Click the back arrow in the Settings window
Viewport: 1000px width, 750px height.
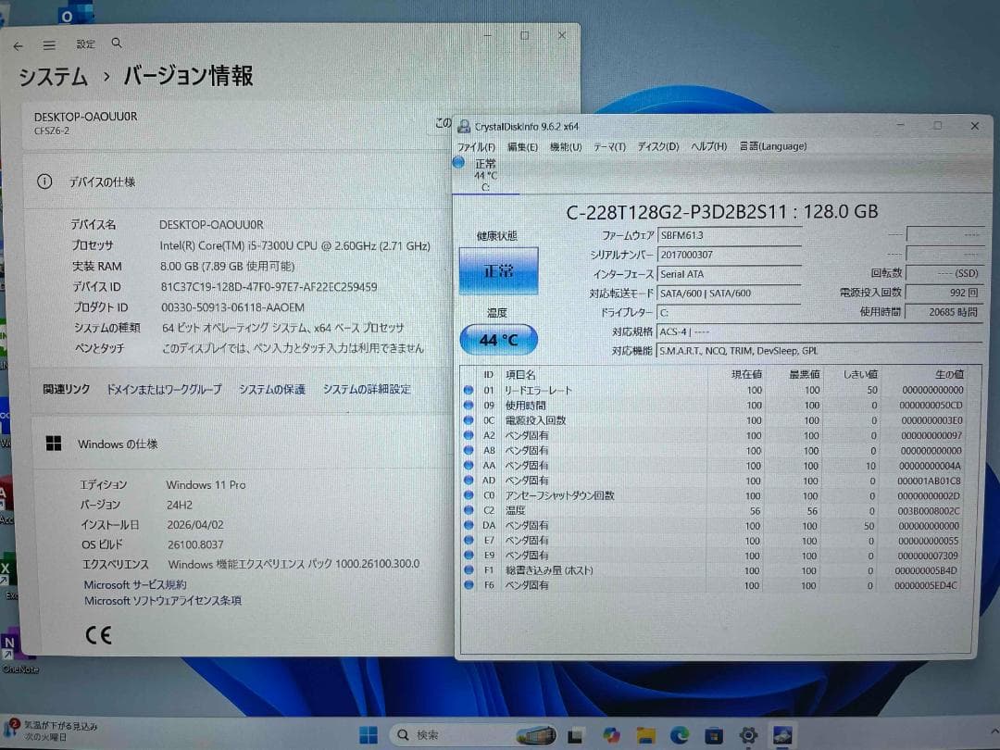(19, 44)
